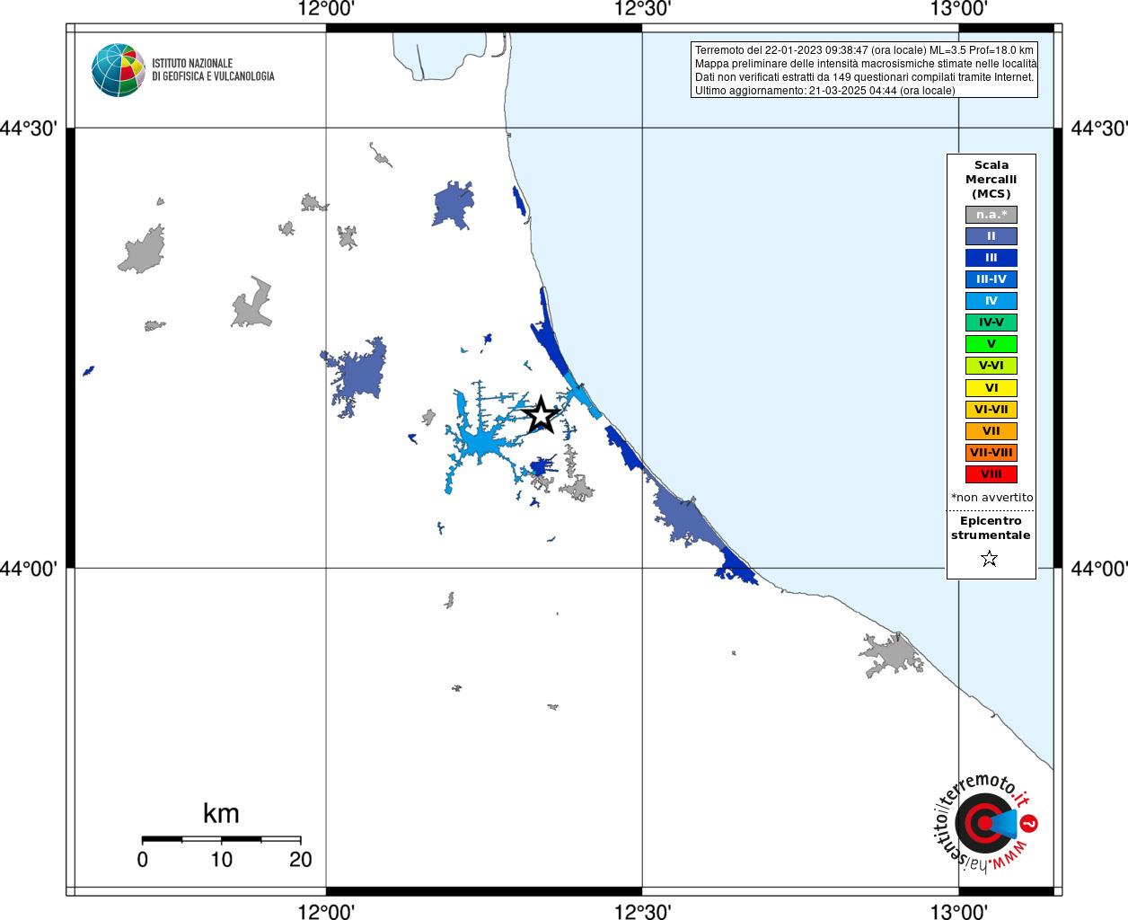Select the red VIII legend swatch
Viewport: 1128px width, 920px height.
[991, 474]
